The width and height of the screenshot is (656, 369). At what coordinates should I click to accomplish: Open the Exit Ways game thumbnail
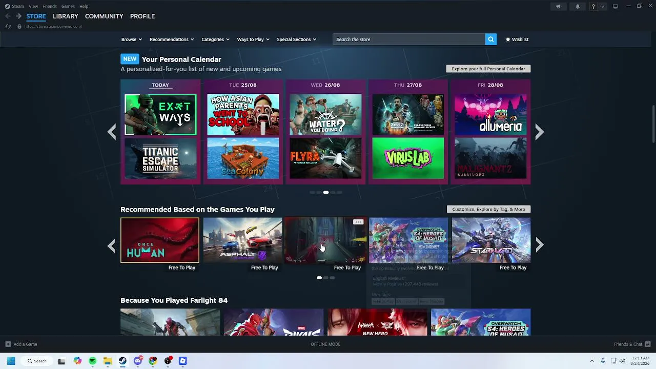(160, 115)
